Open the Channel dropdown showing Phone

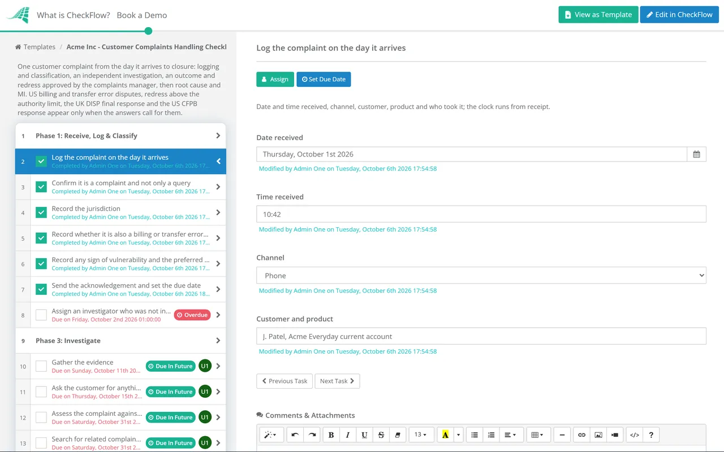[x=481, y=276]
